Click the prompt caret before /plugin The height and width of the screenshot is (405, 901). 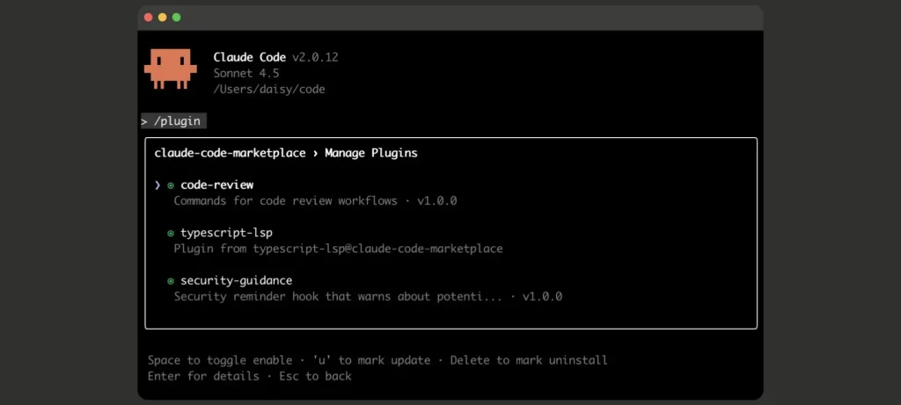[x=144, y=121]
